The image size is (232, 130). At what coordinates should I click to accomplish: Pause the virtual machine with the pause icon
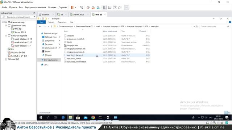[72, 7]
